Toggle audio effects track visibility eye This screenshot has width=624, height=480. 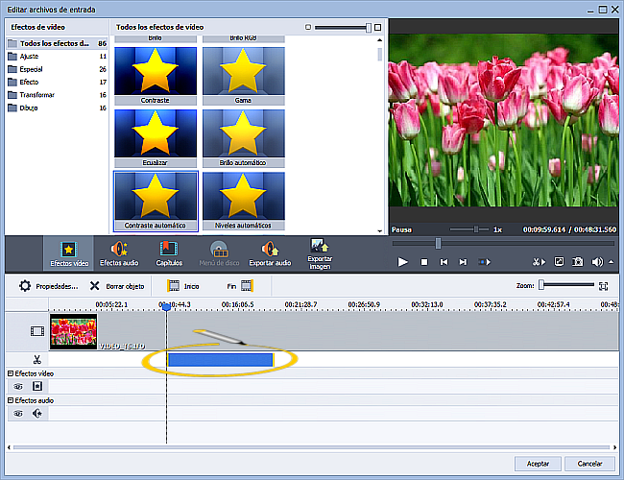tap(18, 414)
